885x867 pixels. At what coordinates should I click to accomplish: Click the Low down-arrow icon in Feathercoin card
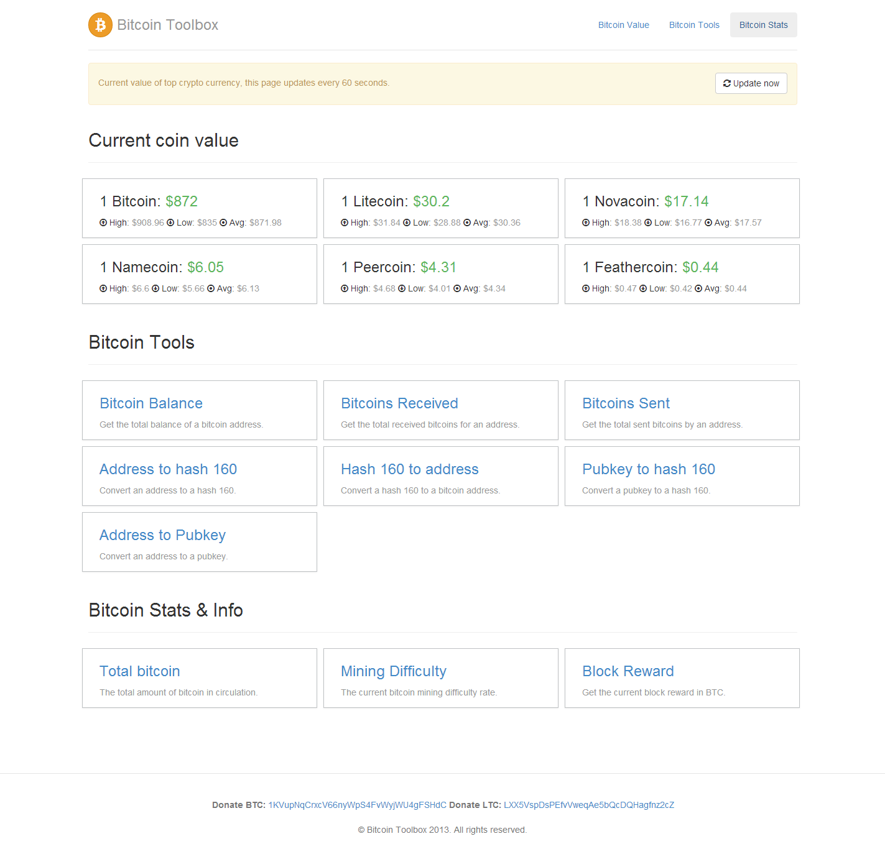tap(643, 288)
